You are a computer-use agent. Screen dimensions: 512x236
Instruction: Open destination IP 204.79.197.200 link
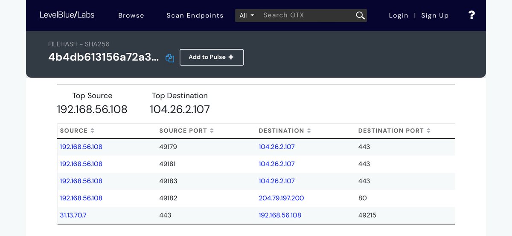pos(281,198)
